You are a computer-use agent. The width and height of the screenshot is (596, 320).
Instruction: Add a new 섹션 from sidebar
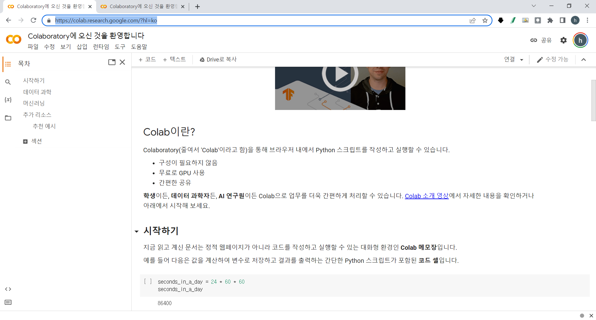pyautogui.click(x=33, y=141)
